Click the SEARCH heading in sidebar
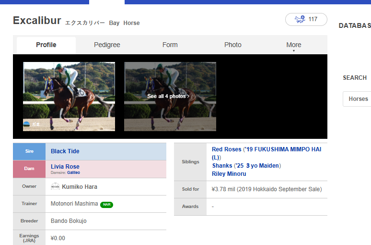 coord(355,78)
